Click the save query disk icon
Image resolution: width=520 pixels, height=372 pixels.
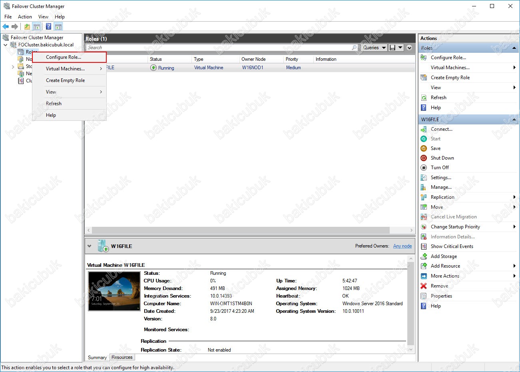pos(392,48)
